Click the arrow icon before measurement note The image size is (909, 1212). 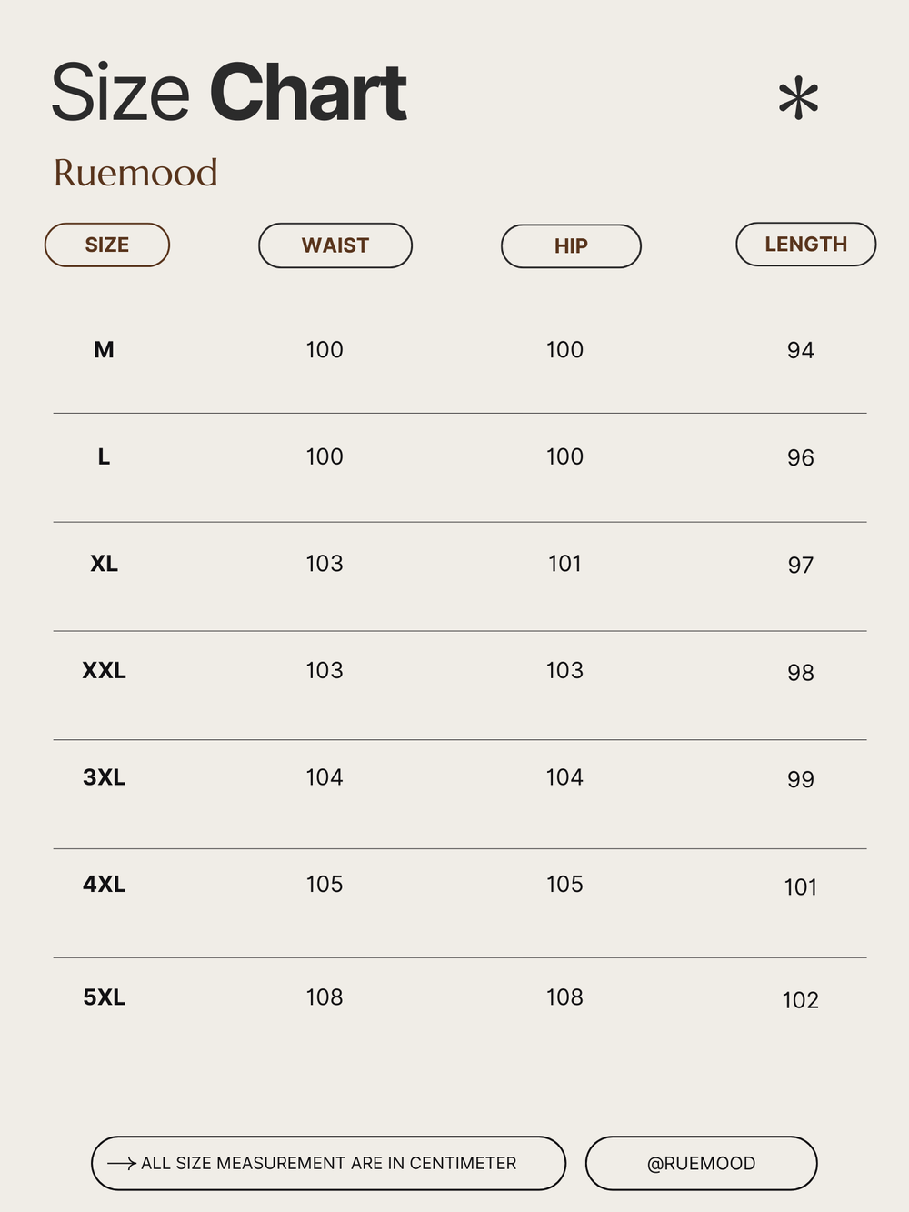(122, 1163)
